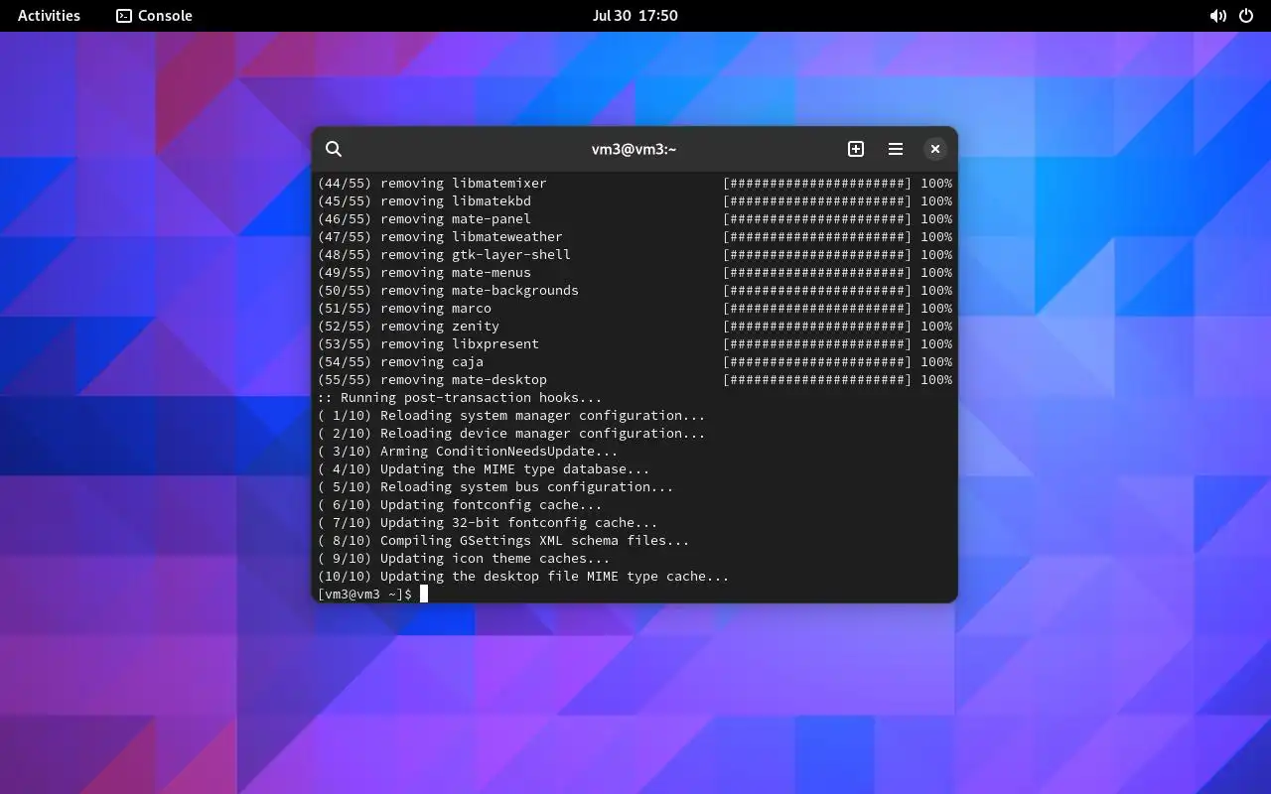
Task: Open the Console hamburger menu
Action: 896,149
